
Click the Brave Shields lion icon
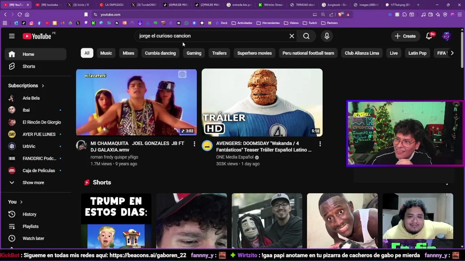point(340,14)
